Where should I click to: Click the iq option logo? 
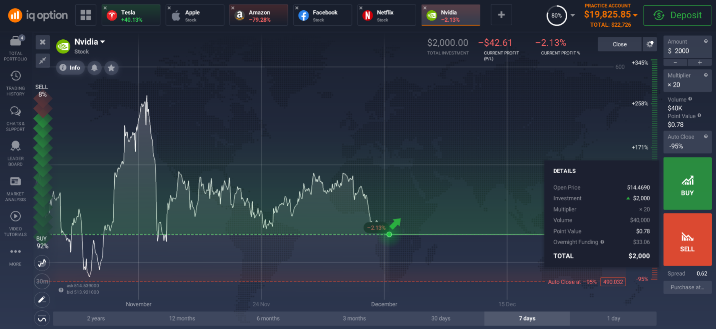(38, 15)
